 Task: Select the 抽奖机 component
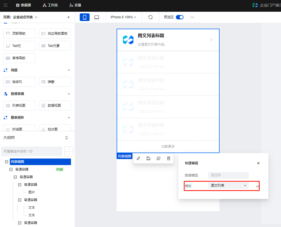19,82
